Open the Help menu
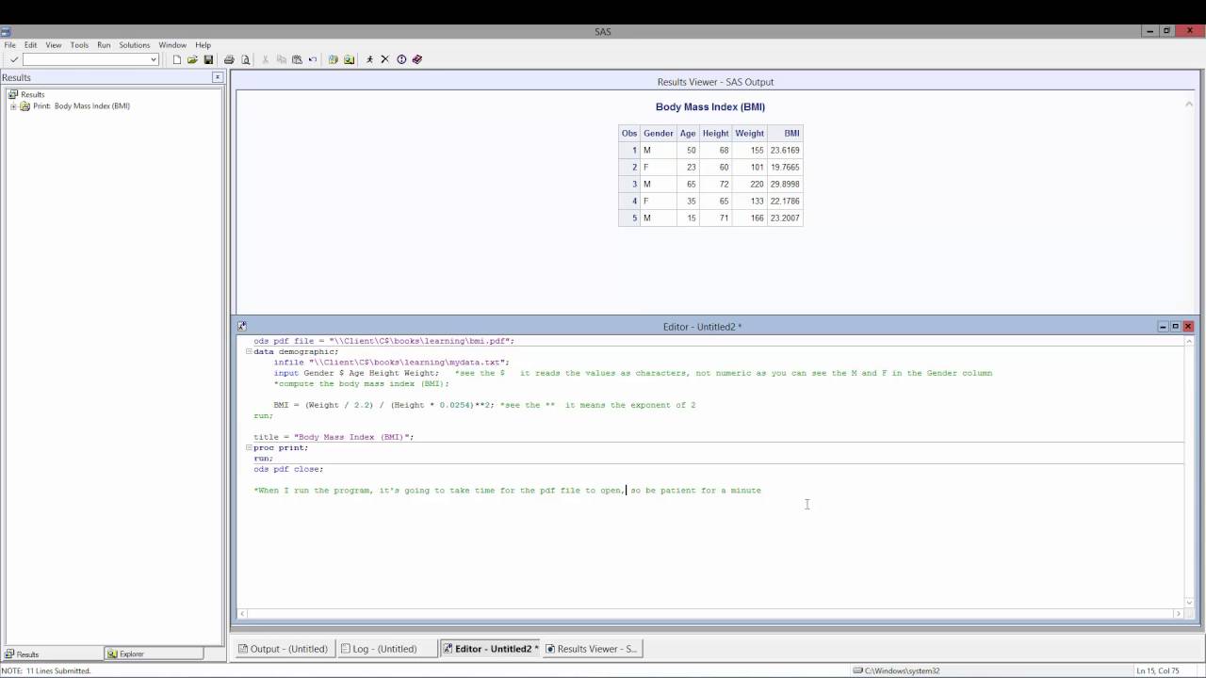This screenshot has height=678, width=1206. 203,45
